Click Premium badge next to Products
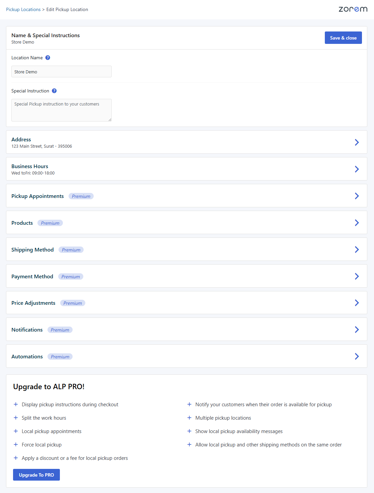Screen dimensions: 374x493 (x=50, y=223)
